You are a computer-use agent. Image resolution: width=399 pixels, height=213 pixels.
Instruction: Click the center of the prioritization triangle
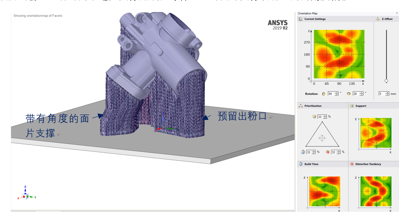[x=322, y=137]
